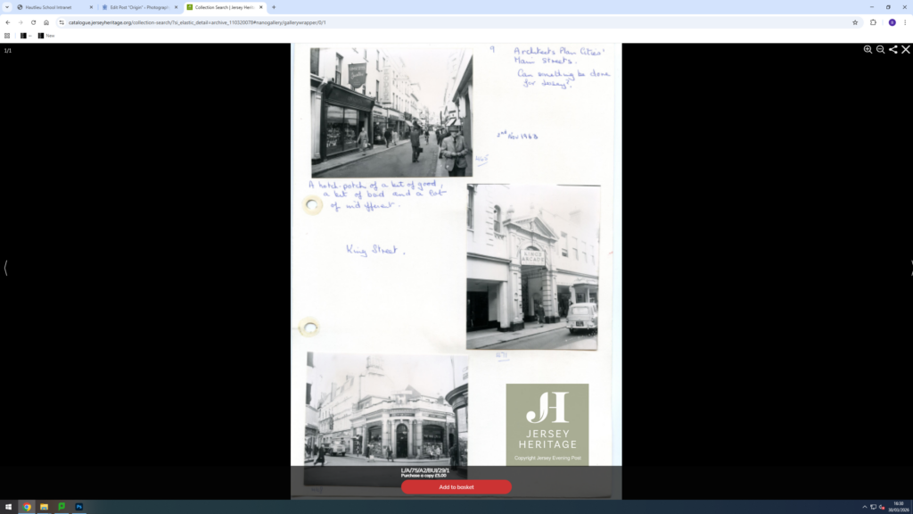Screen dimensions: 913x514
Task: Open Chrome's three-dot menu
Action: [x=905, y=22]
